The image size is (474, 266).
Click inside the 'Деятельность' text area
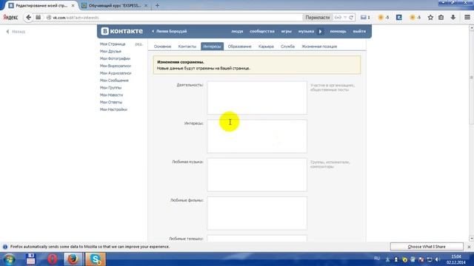(x=257, y=98)
